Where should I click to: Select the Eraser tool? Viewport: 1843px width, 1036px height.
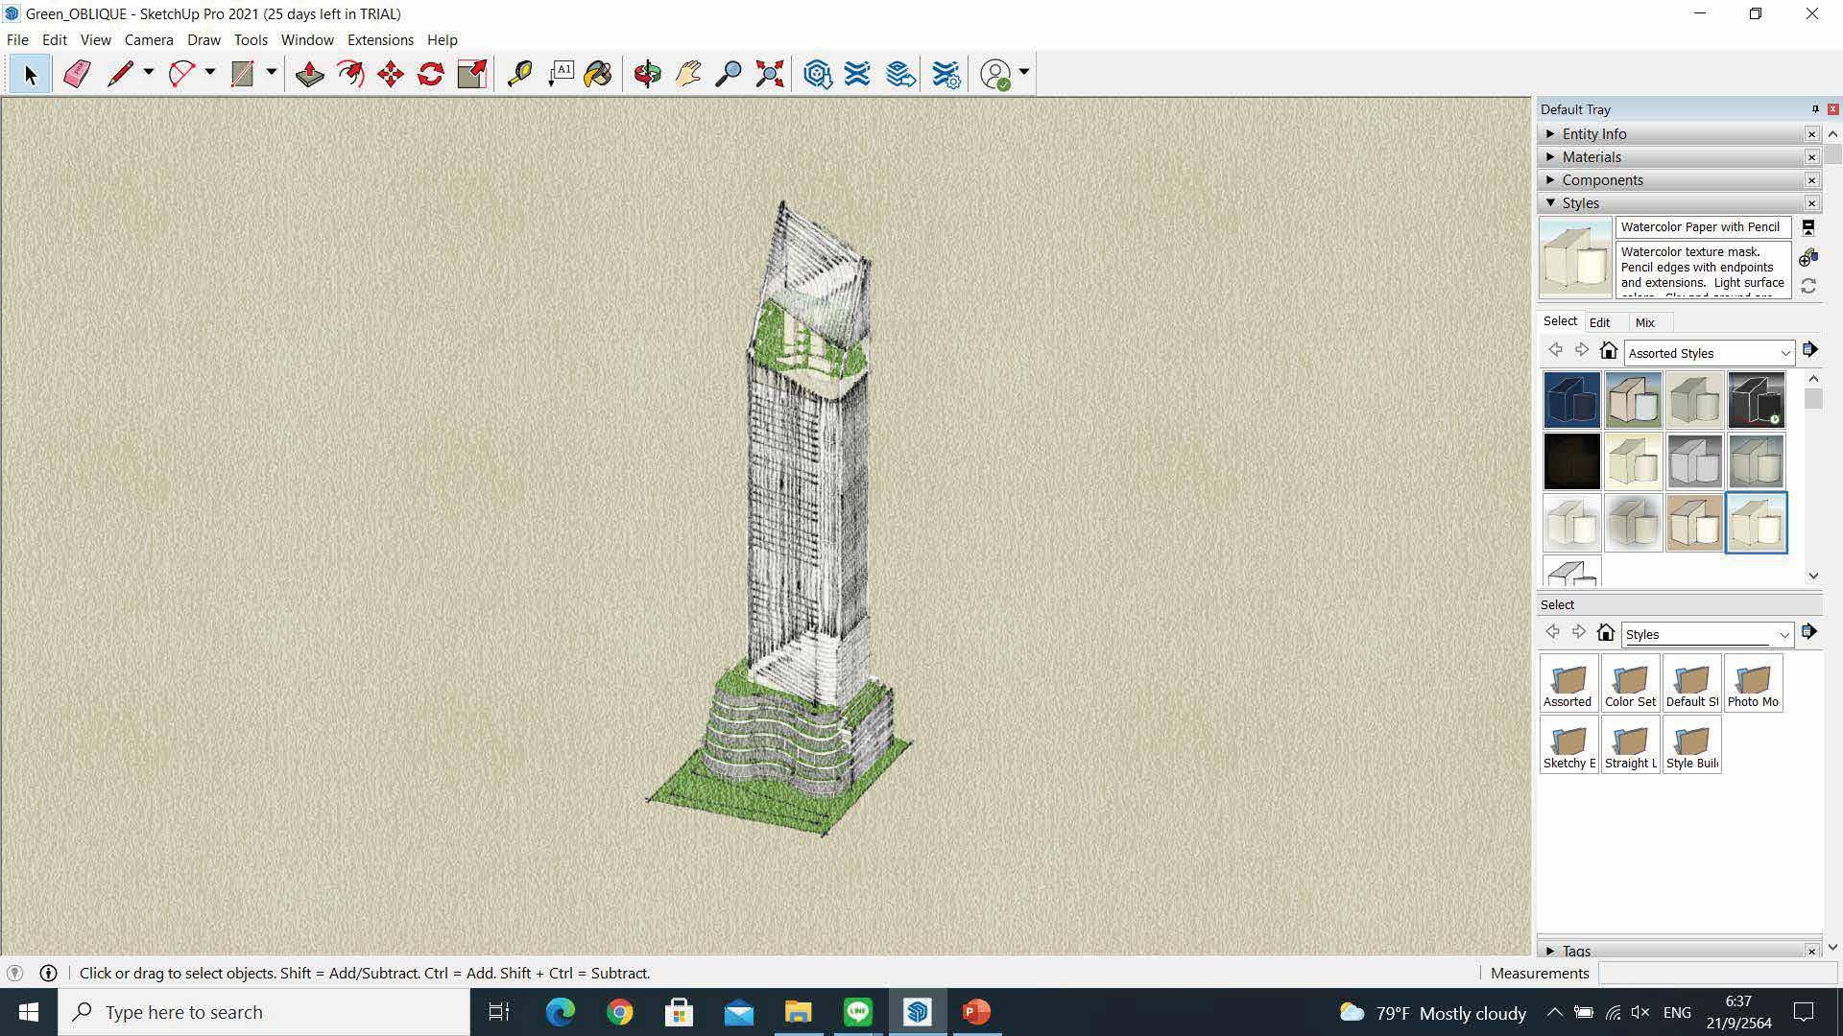[77, 74]
